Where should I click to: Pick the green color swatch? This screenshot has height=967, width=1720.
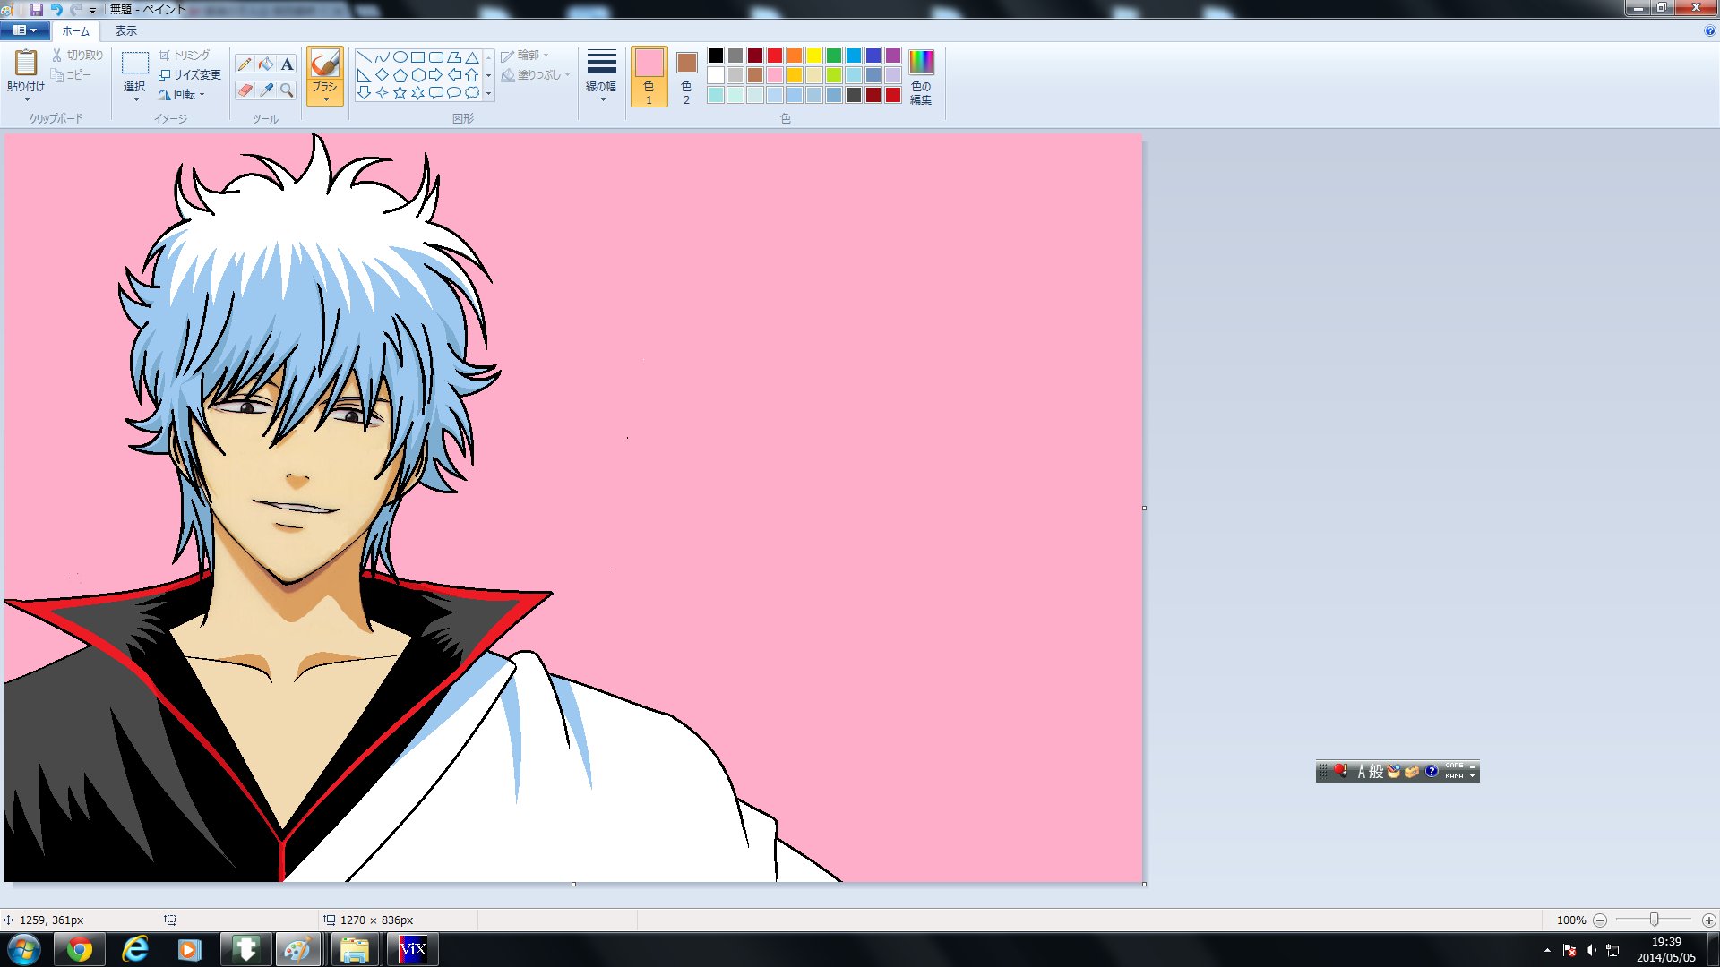[834, 56]
